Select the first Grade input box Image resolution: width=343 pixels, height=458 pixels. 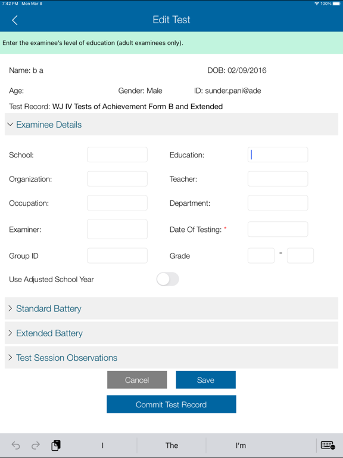pos(261,256)
